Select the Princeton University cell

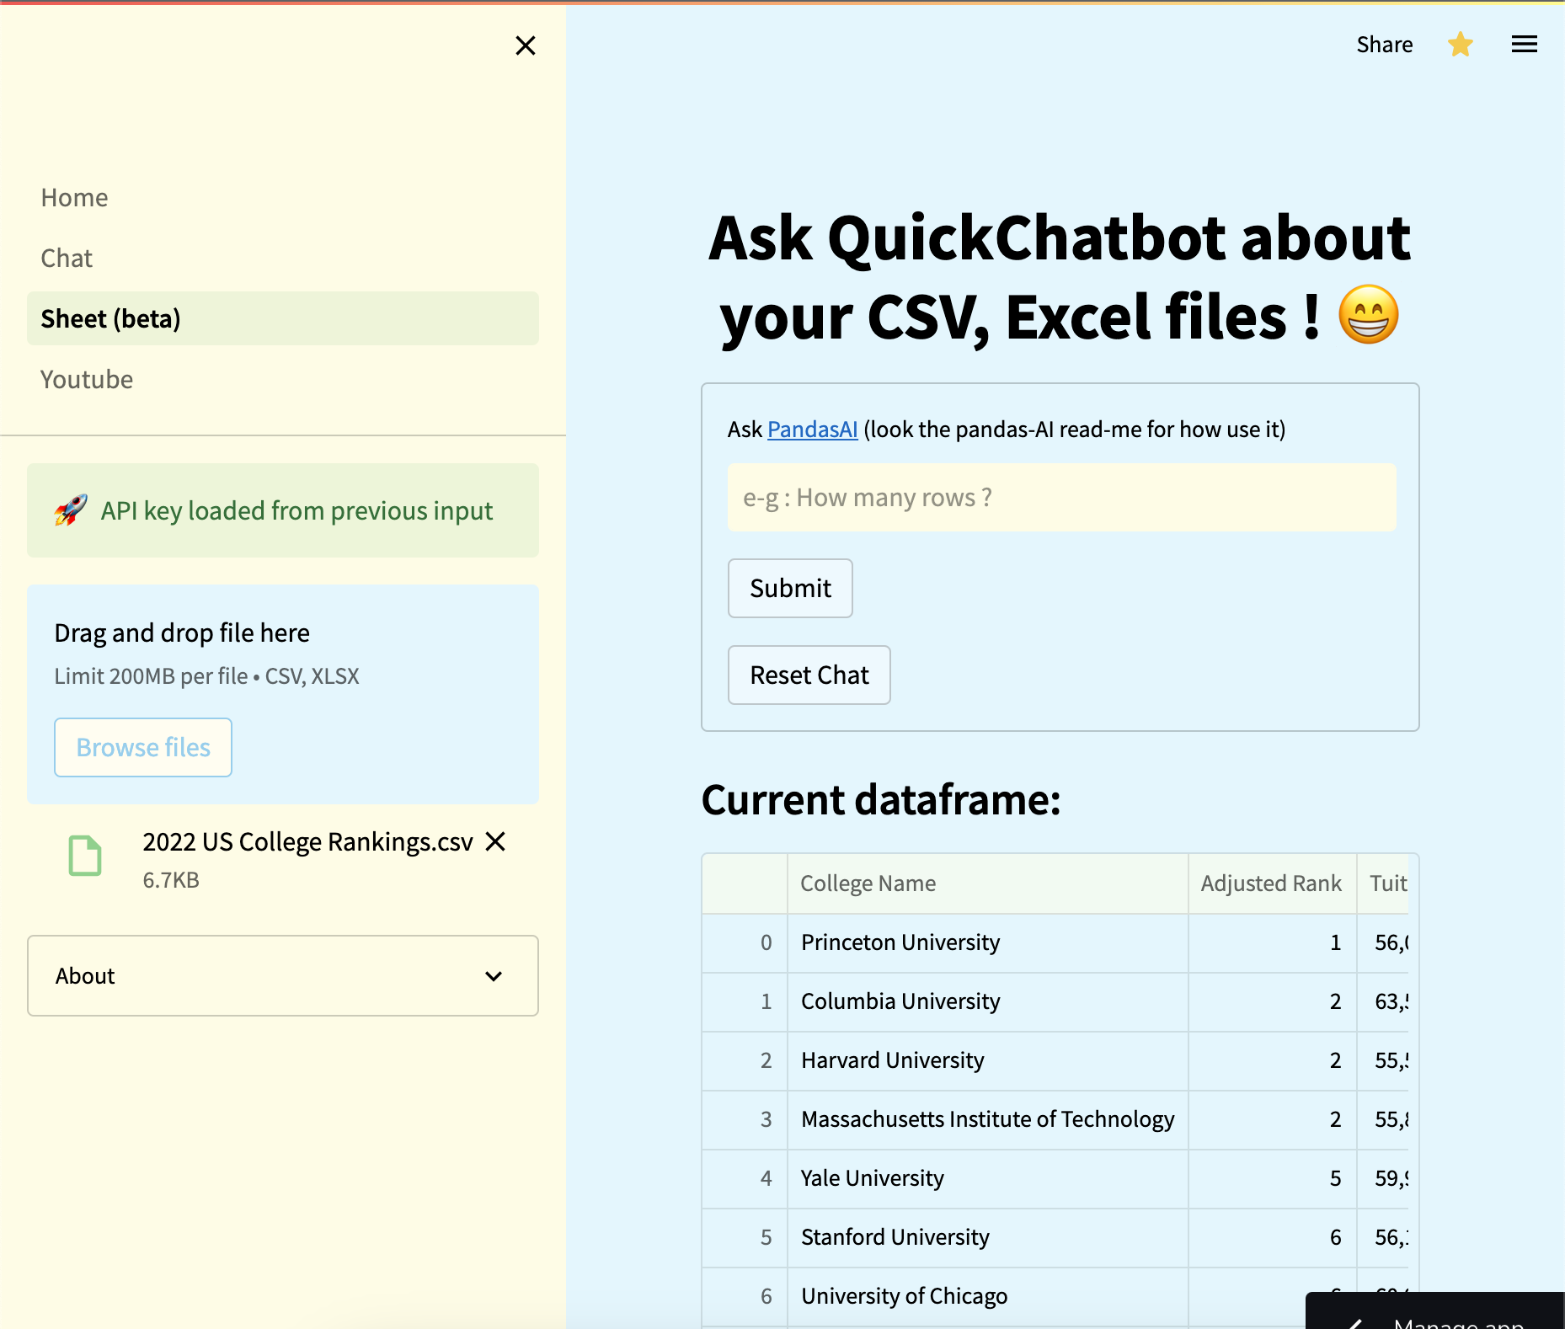click(988, 943)
